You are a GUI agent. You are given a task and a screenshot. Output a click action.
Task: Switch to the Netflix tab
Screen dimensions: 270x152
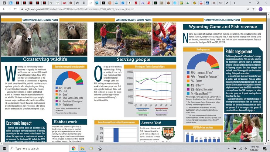[136, 3]
